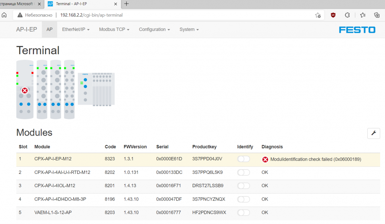Select the VAEM valve terminal image
This screenshot has height=224, width=385.
[96, 89]
